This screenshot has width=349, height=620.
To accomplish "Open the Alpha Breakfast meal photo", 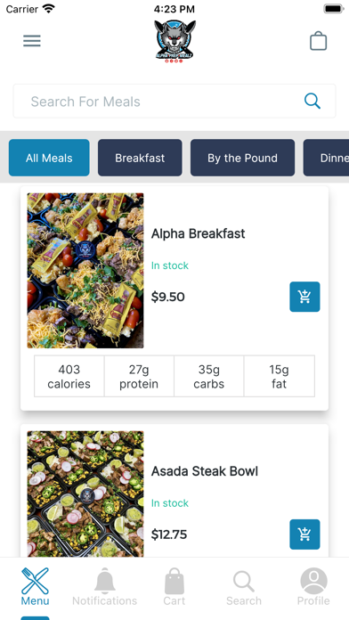I will point(85,271).
